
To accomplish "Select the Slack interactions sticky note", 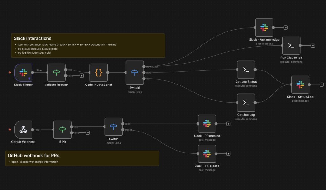I will (x=88, y=45).
